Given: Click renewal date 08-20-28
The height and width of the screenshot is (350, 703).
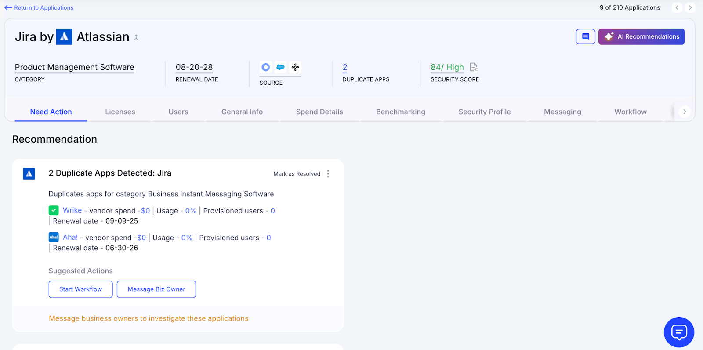Looking at the screenshot, I should (x=194, y=67).
